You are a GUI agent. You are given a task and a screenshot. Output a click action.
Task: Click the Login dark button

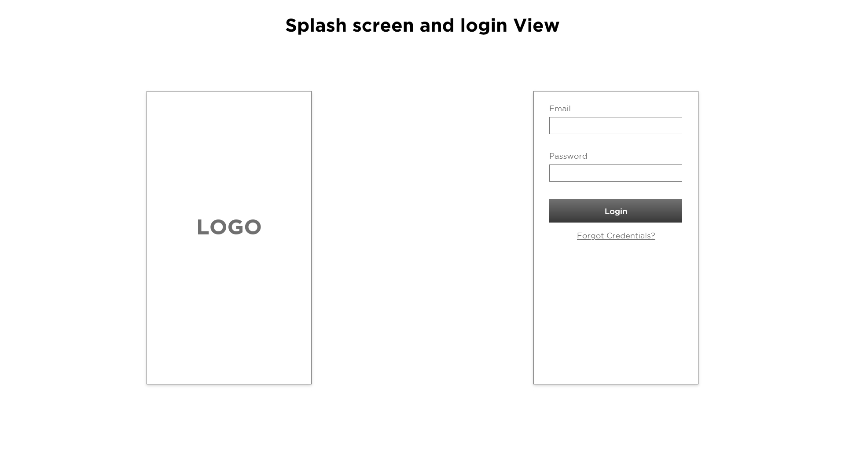[x=615, y=211]
